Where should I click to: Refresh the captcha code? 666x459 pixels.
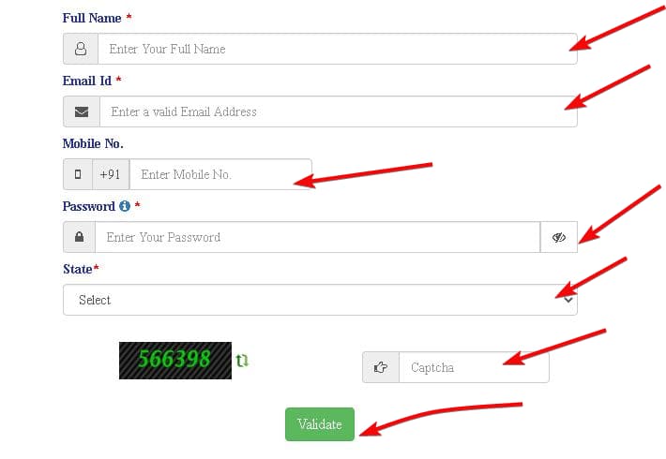(x=243, y=360)
